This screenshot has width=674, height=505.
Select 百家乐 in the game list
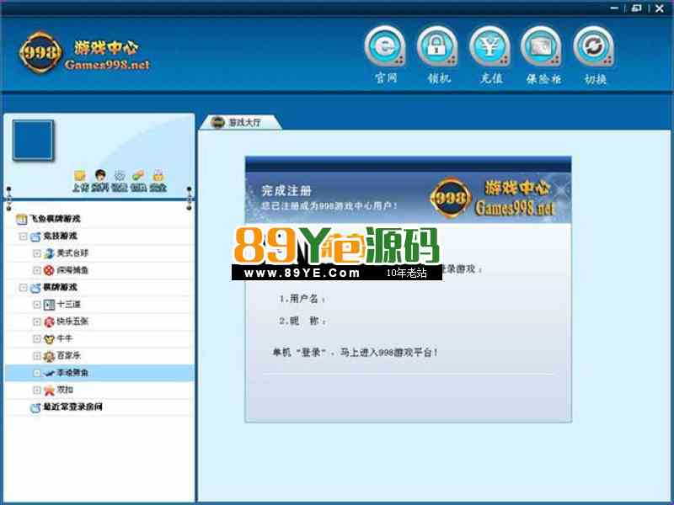tap(69, 356)
